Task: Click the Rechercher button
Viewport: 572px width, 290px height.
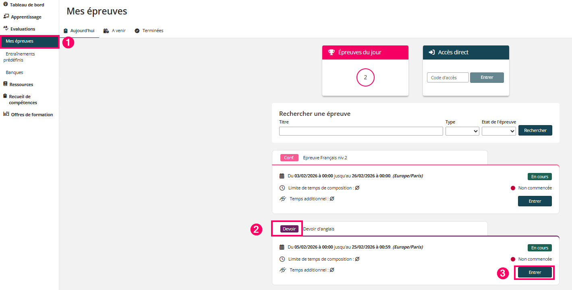Action: point(535,130)
